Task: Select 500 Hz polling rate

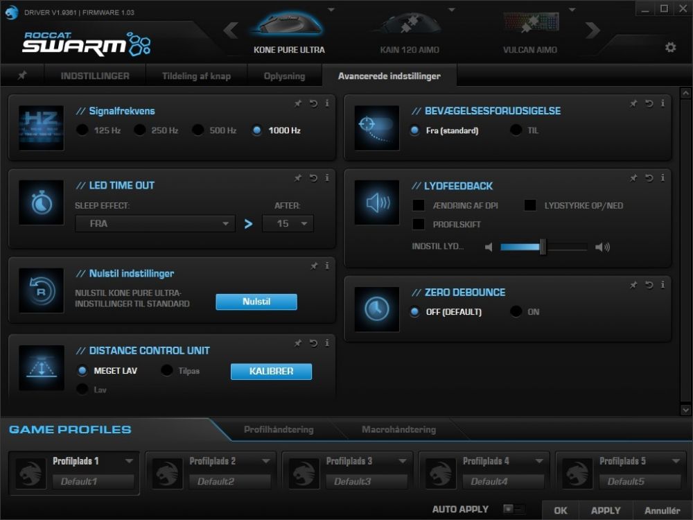Action: (198, 130)
